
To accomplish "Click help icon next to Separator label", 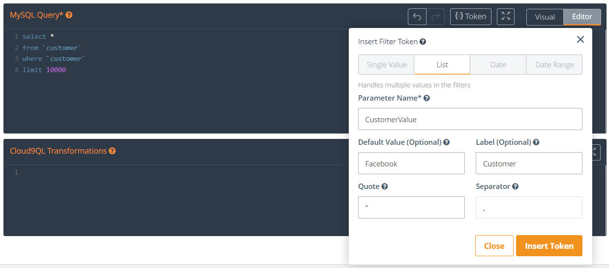I will [x=516, y=187].
